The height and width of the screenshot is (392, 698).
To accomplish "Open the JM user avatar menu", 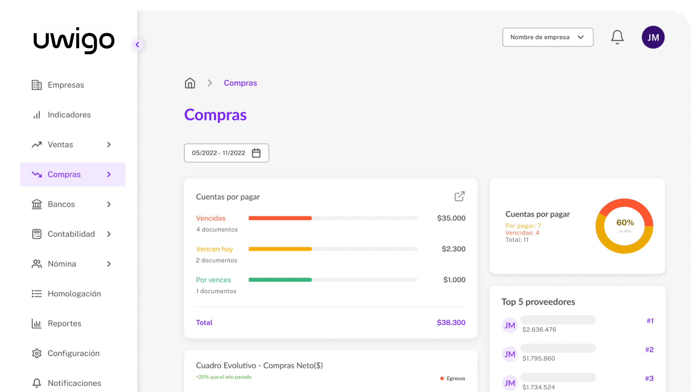I will 653,37.
